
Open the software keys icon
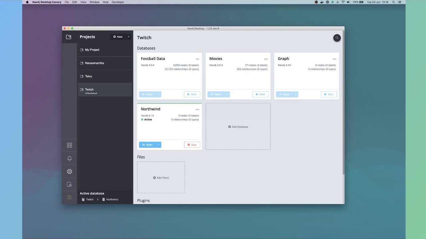pyautogui.click(x=70, y=185)
